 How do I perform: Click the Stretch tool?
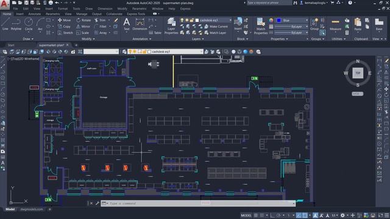[x=65, y=32]
